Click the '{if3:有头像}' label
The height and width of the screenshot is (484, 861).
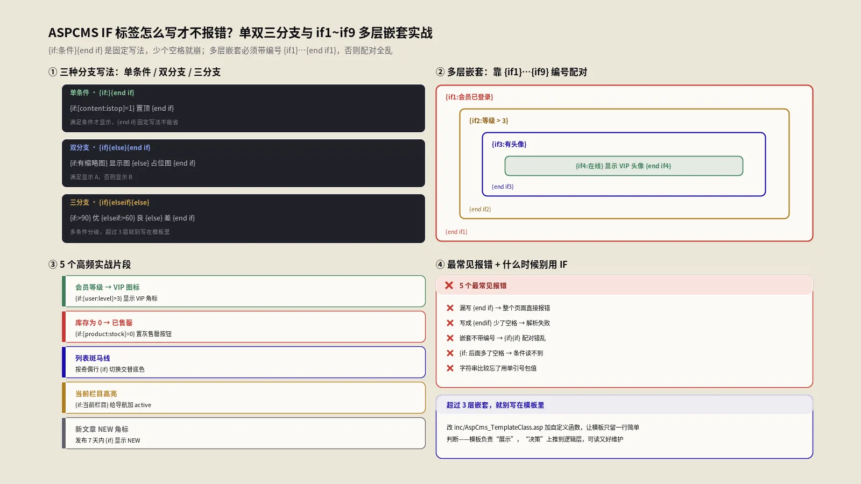tap(509, 144)
